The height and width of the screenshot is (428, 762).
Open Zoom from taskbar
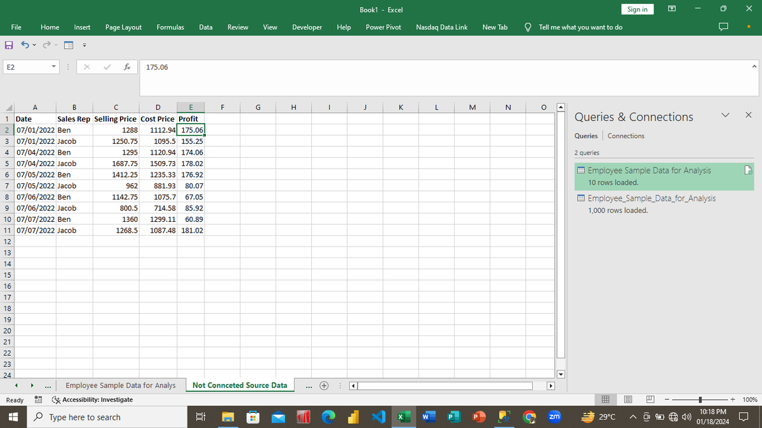click(x=554, y=417)
